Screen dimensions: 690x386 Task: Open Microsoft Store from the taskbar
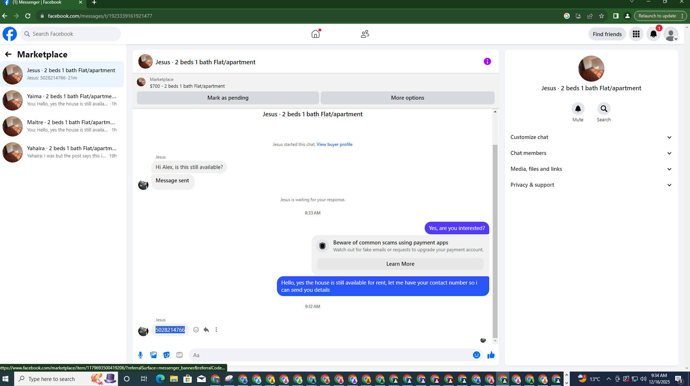188,379
